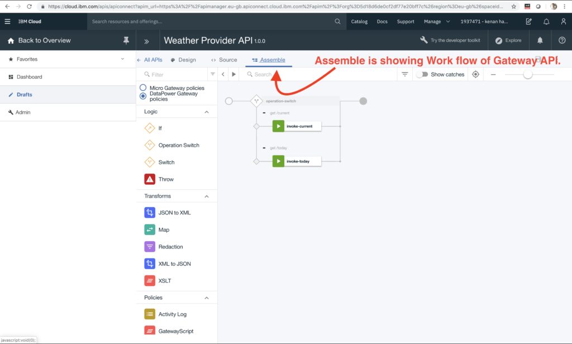Image resolution: width=572 pixels, height=344 pixels.
Task: Adjust the canvas zoom slider handle
Action: pyautogui.click(x=527, y=74)
